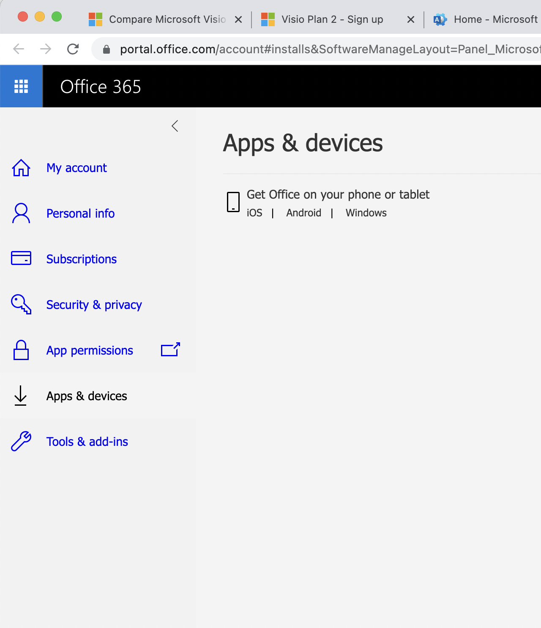Click the phone icon next to Get Office

[233, 202]
